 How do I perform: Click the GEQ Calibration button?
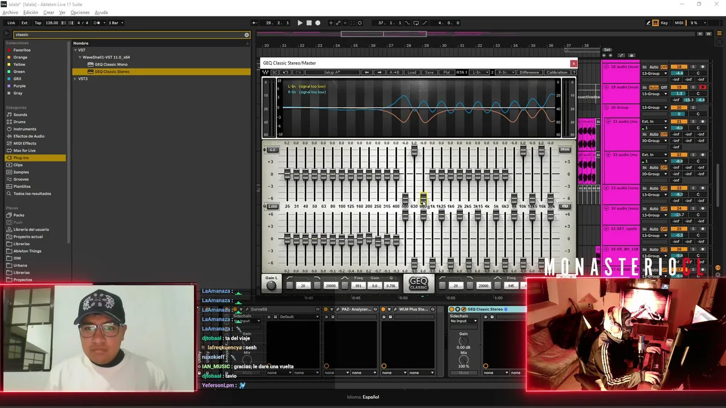pos(557,73)
